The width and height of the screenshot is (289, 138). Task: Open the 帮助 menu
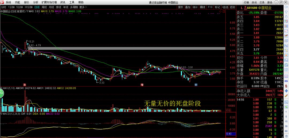tap(81, 2)
